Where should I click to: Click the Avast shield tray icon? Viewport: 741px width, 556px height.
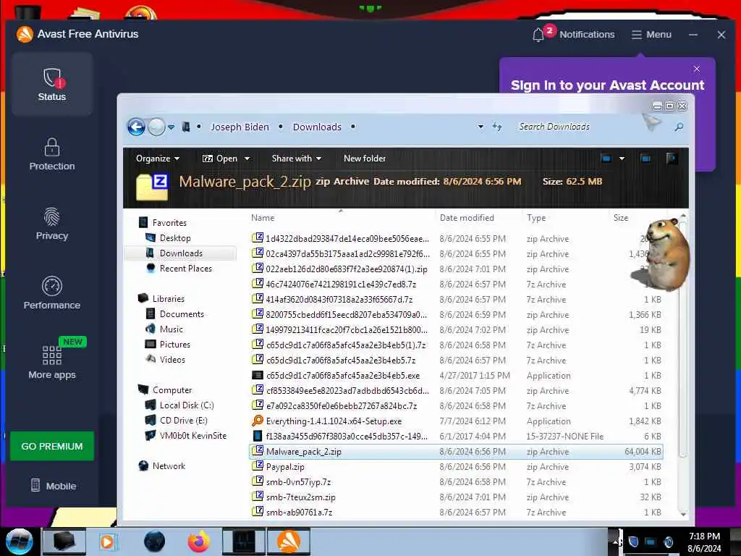[633, 542]
